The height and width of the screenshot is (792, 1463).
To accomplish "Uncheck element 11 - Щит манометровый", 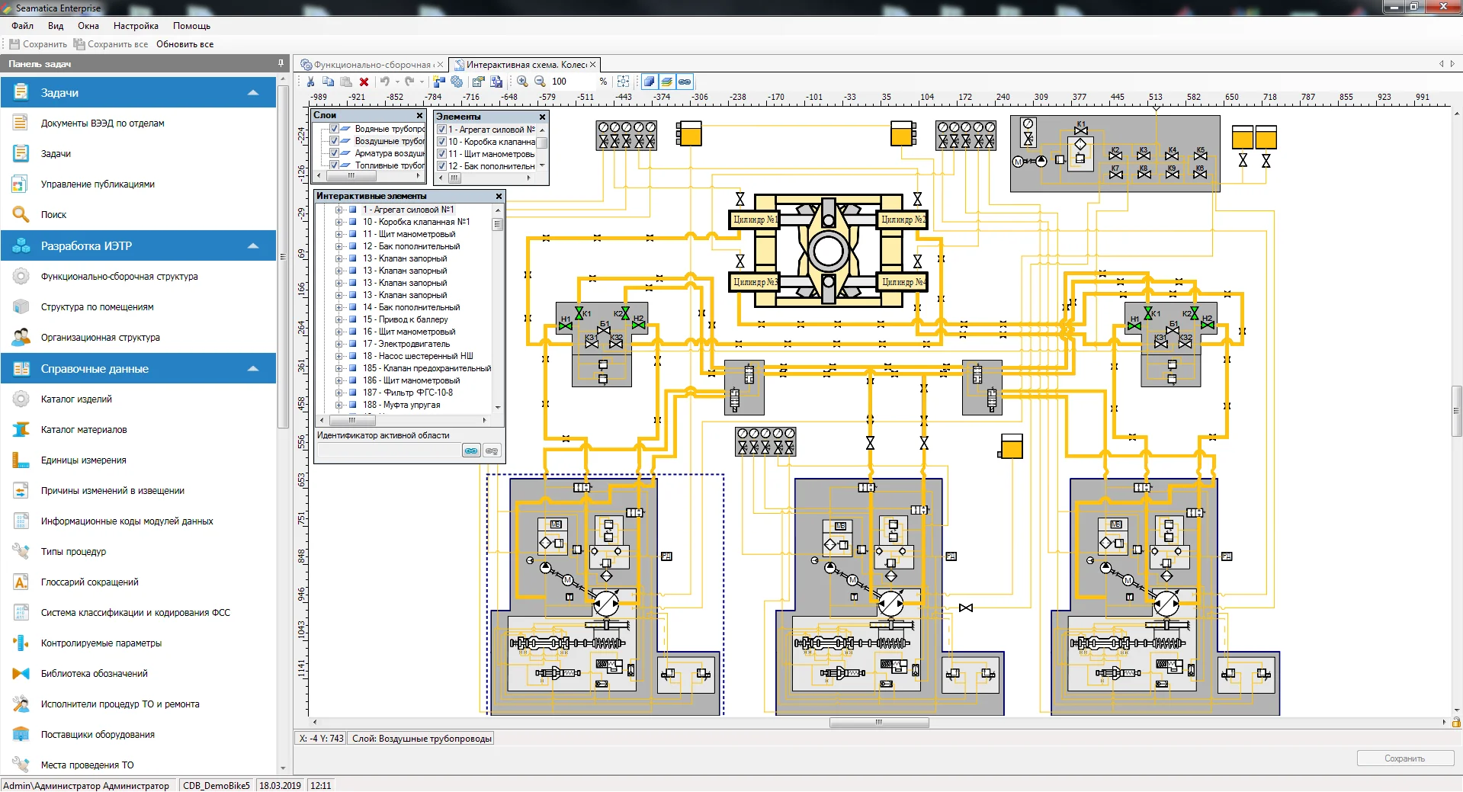I will (x=441, y=154).
